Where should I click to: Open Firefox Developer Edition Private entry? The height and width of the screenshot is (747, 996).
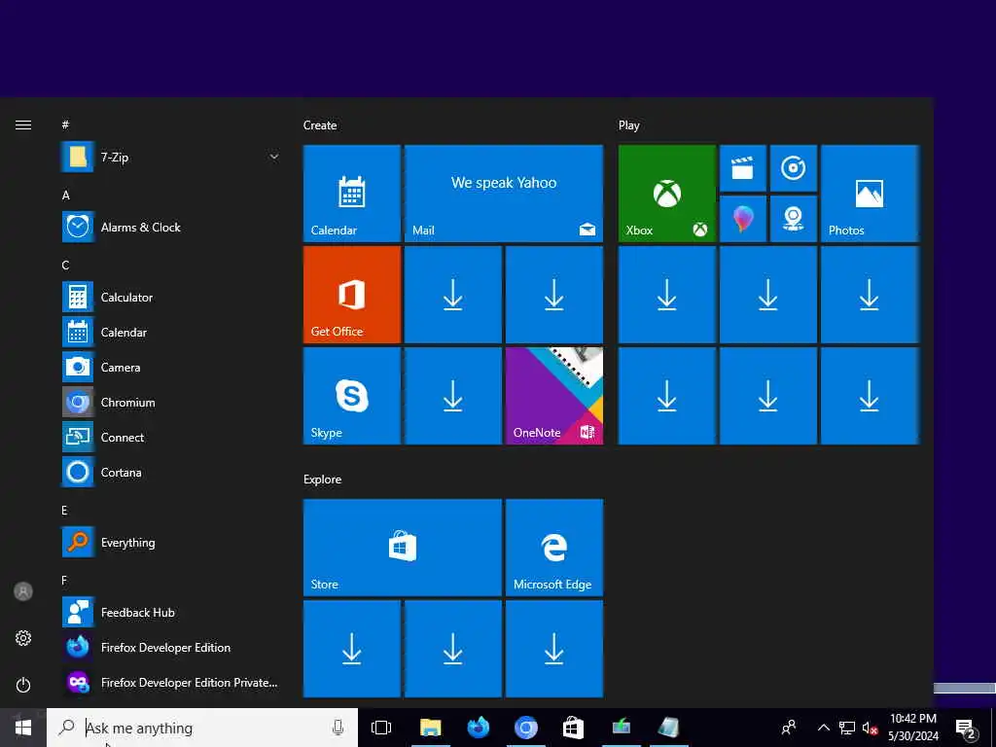tap(170, 682)
